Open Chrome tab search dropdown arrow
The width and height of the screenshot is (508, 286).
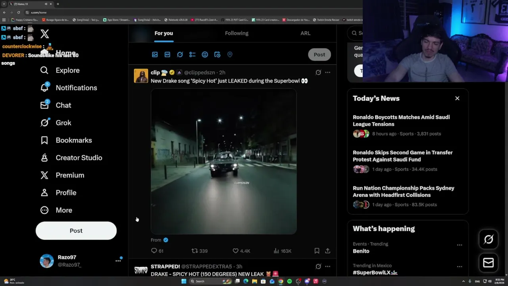[4, 4]
